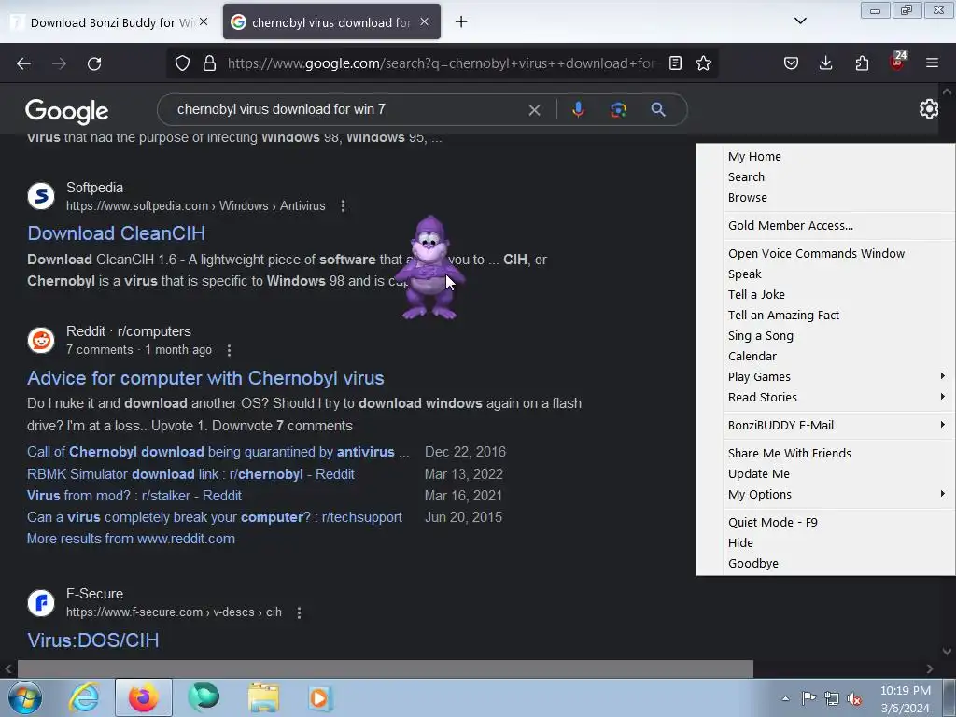Open the green globe taskbar app
956x717 pixels.
click(203, 697)
